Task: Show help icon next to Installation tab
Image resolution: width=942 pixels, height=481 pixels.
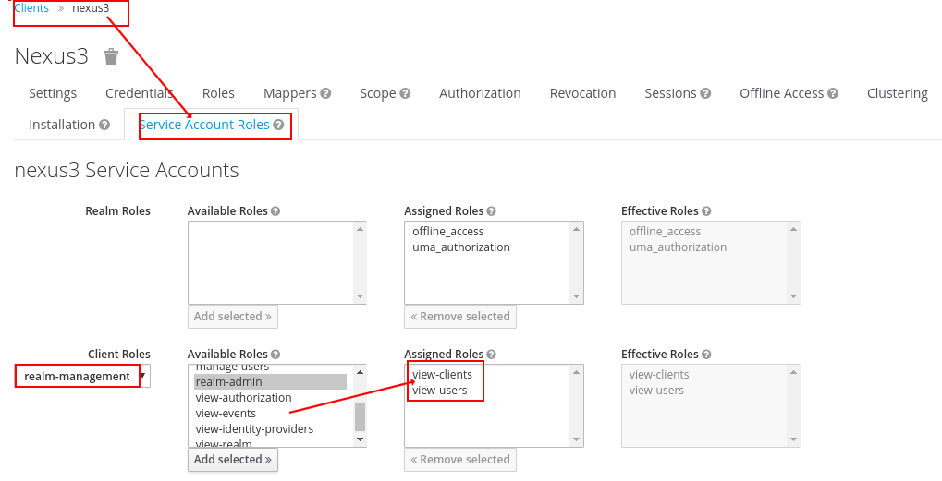Action: tap(104, 125)
